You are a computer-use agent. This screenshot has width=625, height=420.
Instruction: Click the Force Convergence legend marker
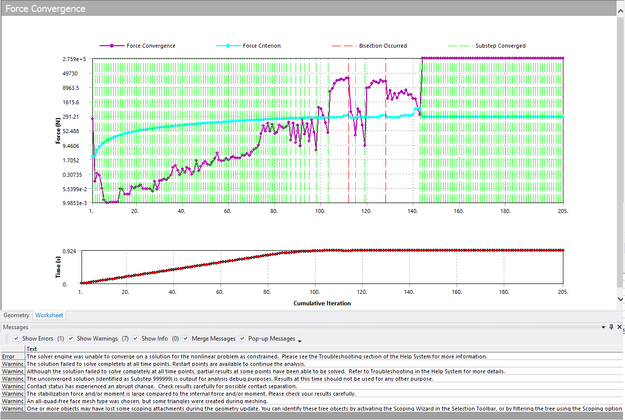(112, 46)
